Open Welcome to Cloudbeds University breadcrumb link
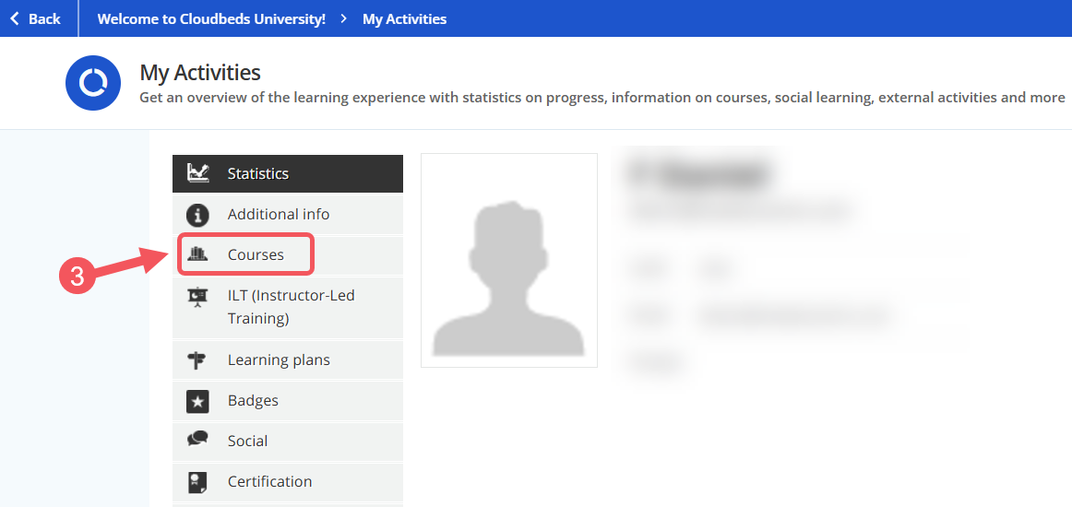 point(211,18)
